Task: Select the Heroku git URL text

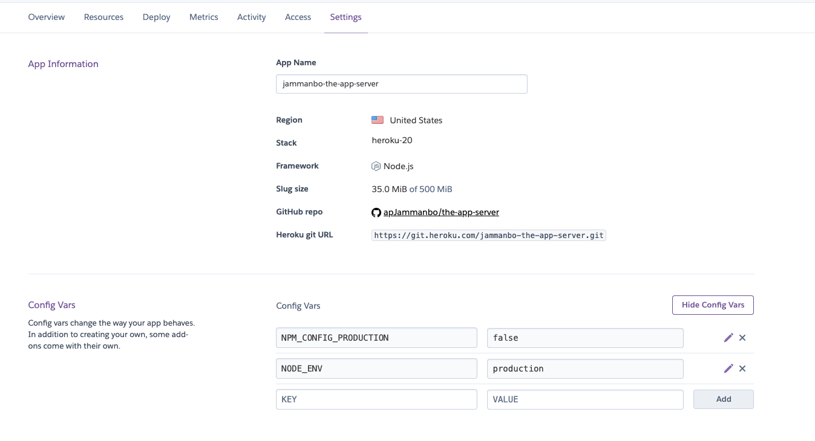Action: (489, 236)
